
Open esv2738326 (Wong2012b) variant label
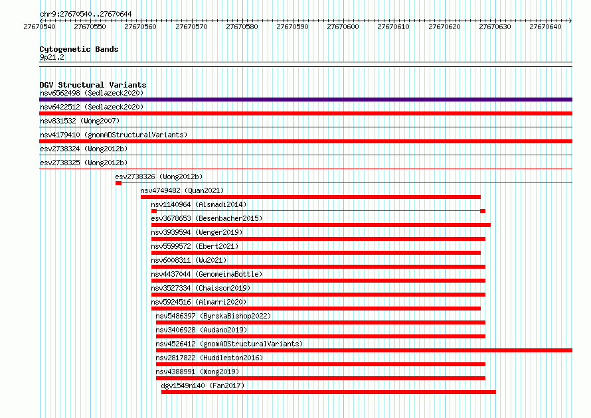(159, 176)
